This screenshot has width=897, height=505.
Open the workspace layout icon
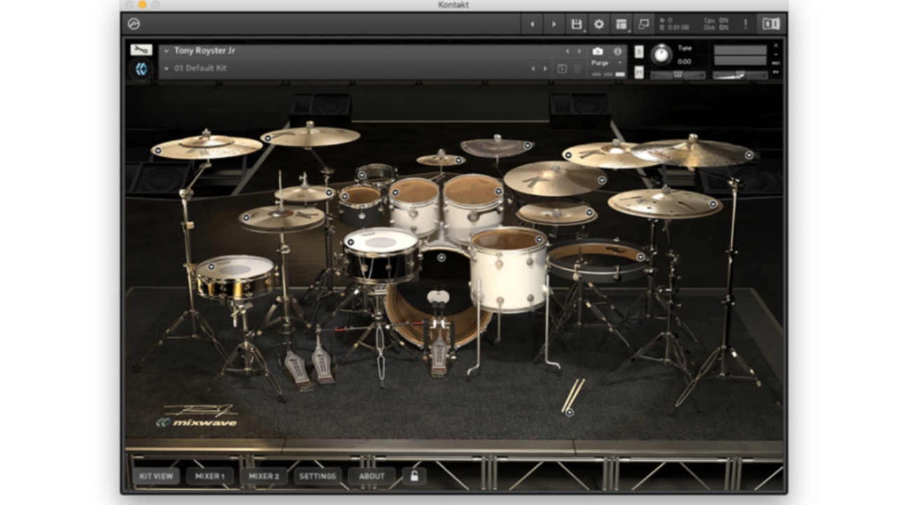click(x=621, y=25)
